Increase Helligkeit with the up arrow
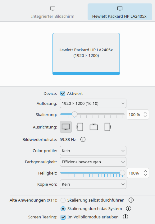155x224 pixels. (145, 171)
